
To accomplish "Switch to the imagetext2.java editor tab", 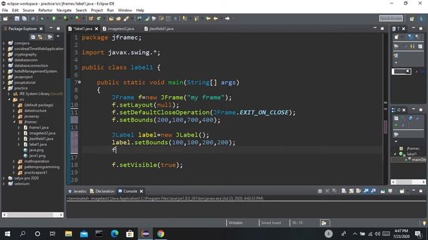I will pos(120,29).
